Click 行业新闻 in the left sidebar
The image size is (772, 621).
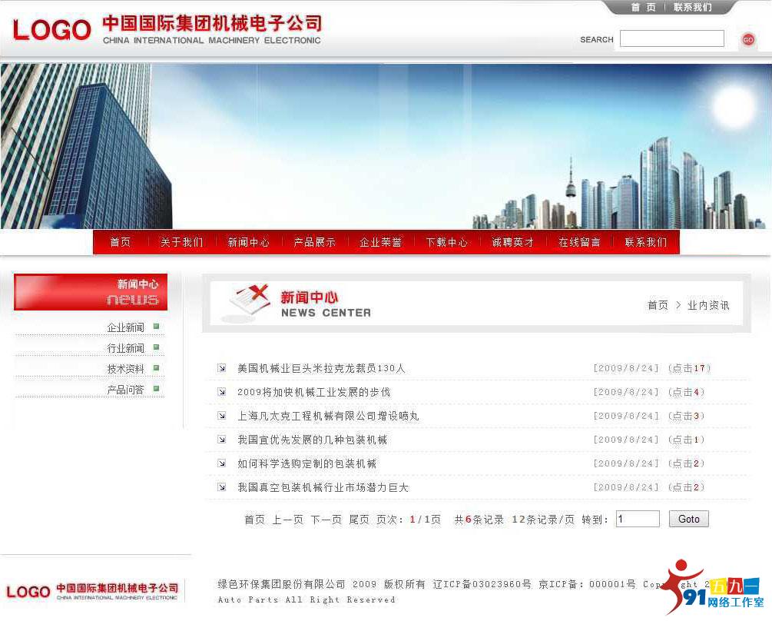coord(125,348)
